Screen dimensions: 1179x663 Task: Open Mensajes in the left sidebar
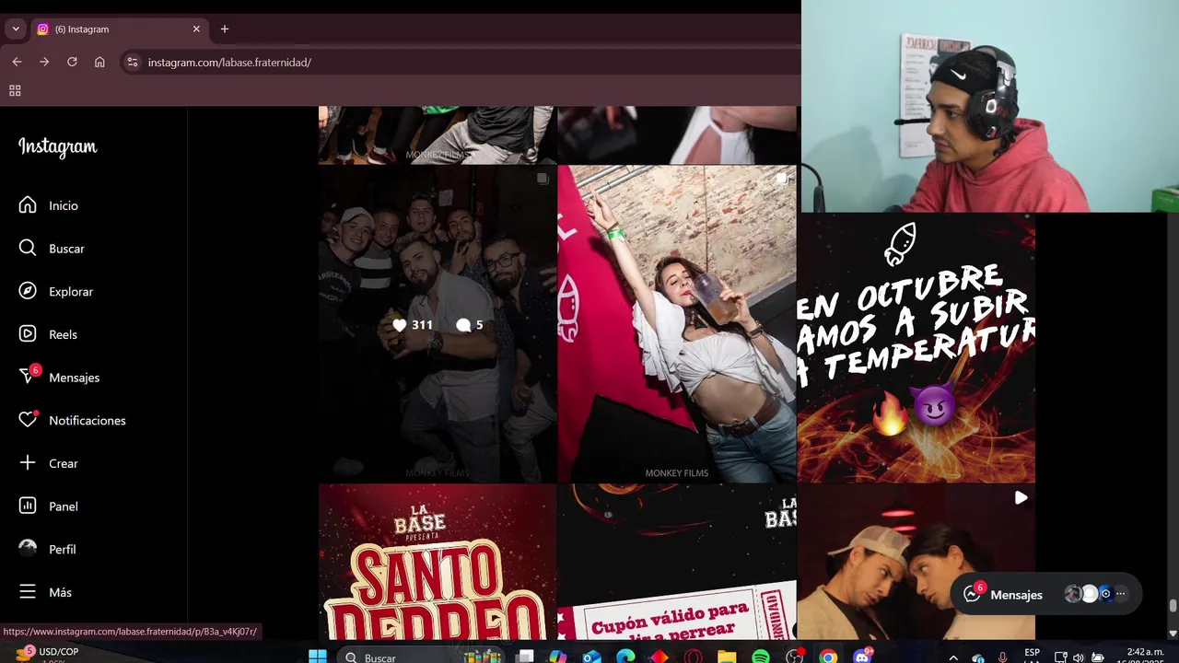click(x=59, y=377)
